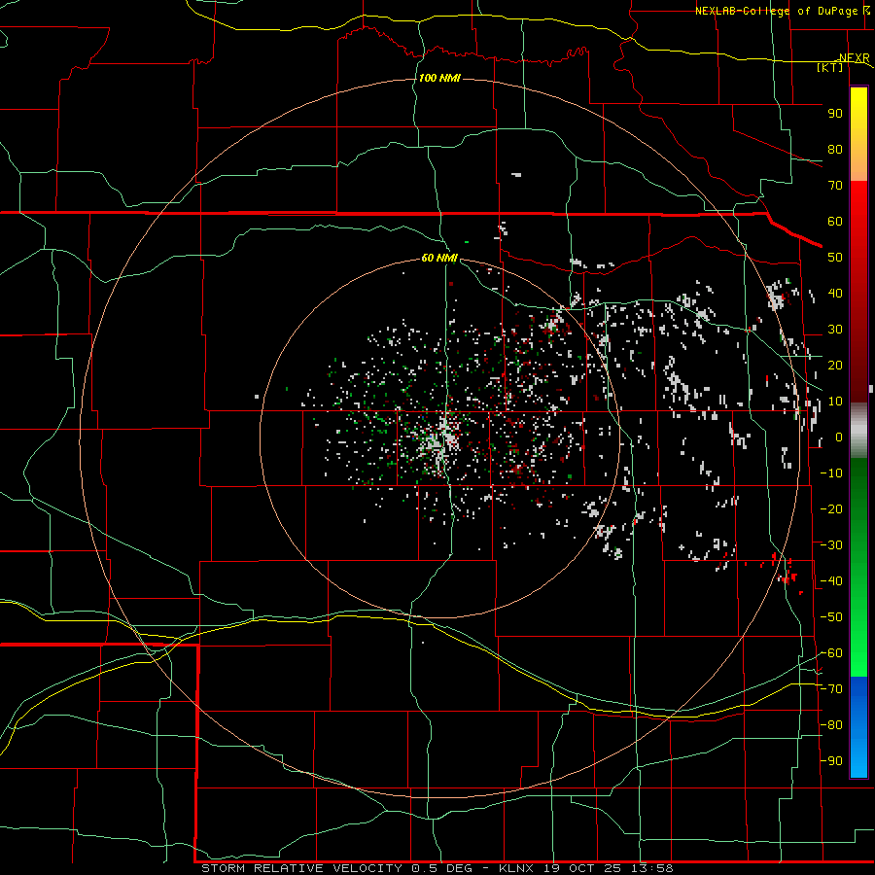Click the gray zero-velocity segment of color bar
Image resolution: width=875 pixels, height=875 pixels.
point(858,431)
